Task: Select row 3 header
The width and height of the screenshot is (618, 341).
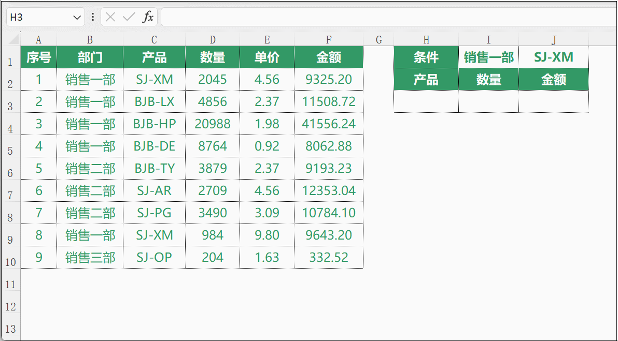Action: tap(10, 102)
